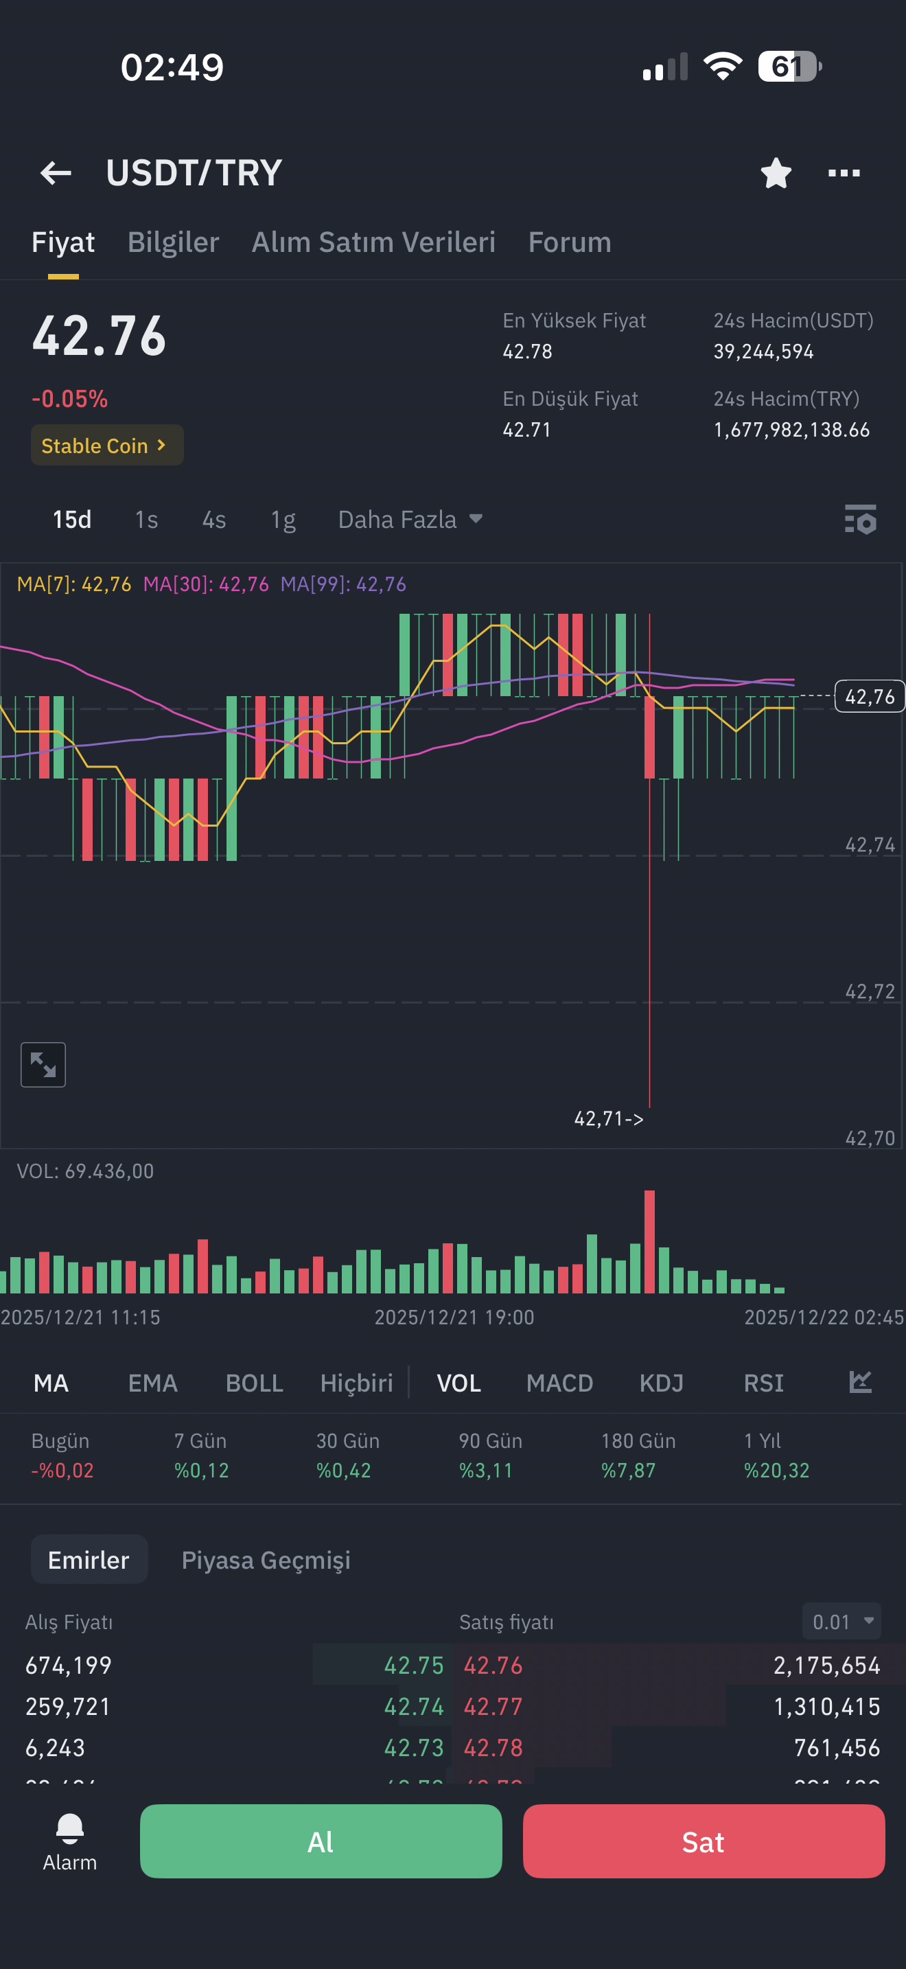The image size is (906, 1969).
Task: Expand the Daha Fazla timeframe dropdown
Action: pyautogui.click(x=410, y=520)
